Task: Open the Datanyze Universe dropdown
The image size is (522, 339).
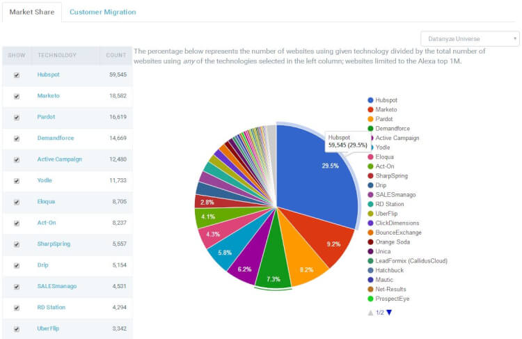Action: (x=470, y=39)
